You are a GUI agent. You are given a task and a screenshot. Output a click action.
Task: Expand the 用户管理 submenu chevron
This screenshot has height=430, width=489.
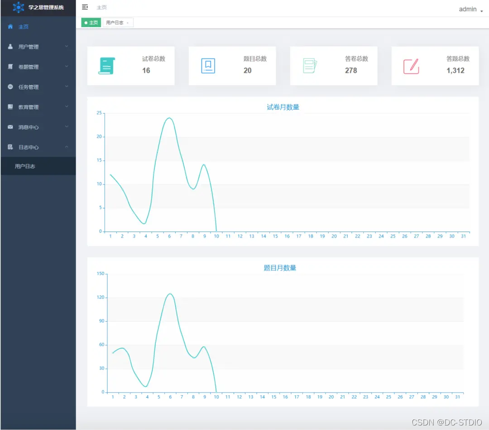point(67,46)
